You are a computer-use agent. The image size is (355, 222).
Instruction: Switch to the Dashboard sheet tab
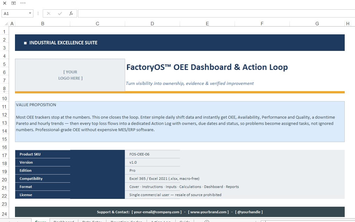pyautogui.click(x=64, y=221)
